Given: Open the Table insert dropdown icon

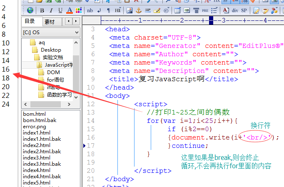Looking at the screenshot, I should tap(177, 10).
